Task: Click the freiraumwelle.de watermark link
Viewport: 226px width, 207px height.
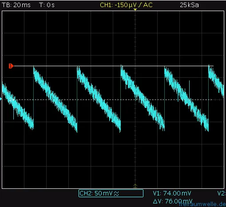Action: [x=202, y=204]
